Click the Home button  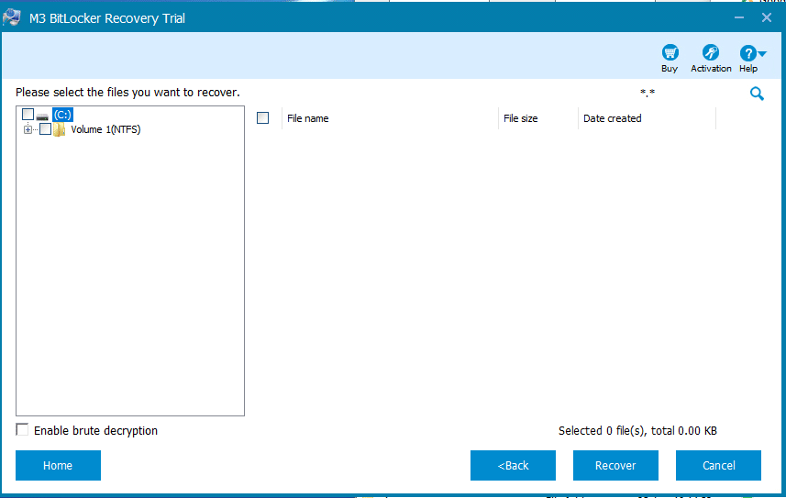click(58, 465)
